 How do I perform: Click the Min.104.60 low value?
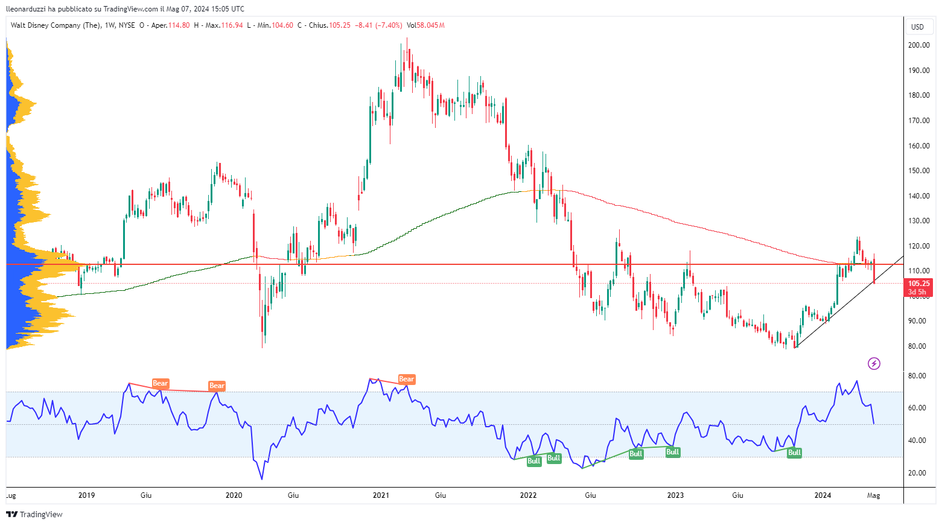pyautogui.click(x=275, y=25)
